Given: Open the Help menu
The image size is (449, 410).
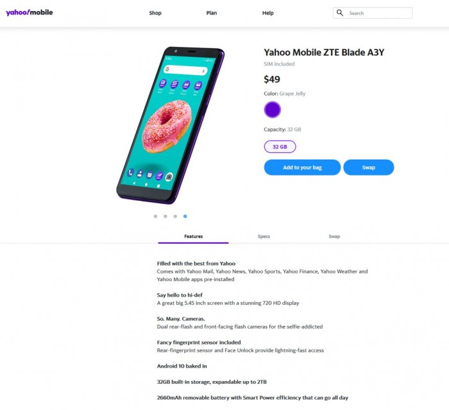Looking at the screenshot, I should [268, 13].
